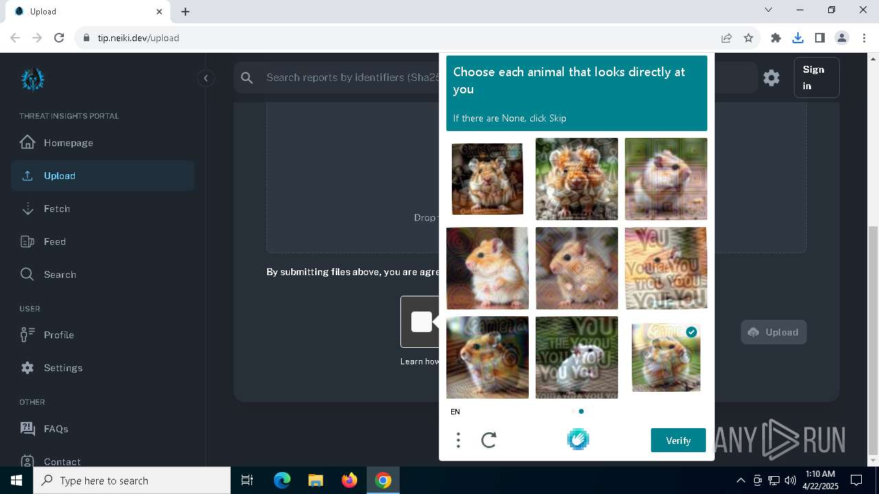Show hidden system tray icons

click(740, 480)
